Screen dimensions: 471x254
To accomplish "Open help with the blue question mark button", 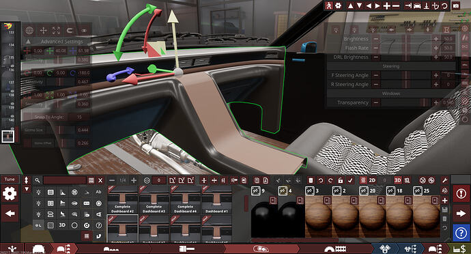I will pyautogui.click(x=461, y=232).
